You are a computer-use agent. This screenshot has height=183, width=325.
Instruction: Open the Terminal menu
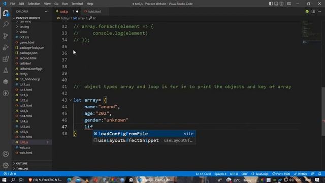tap(77, 4)
